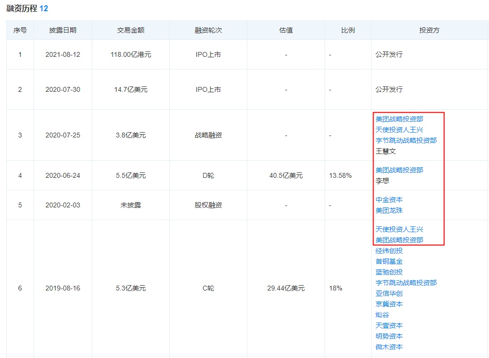Click the 交易金额 column header
Viewport: 489px width, 358px height.
130,30
